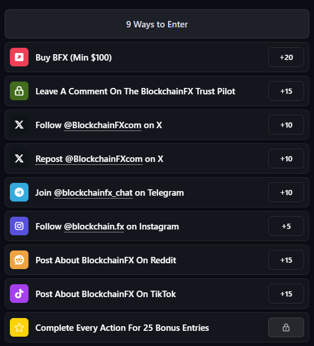Click the yellow star bonus entries icon
This screenshot has height=346, width=314.
(19, 327)
